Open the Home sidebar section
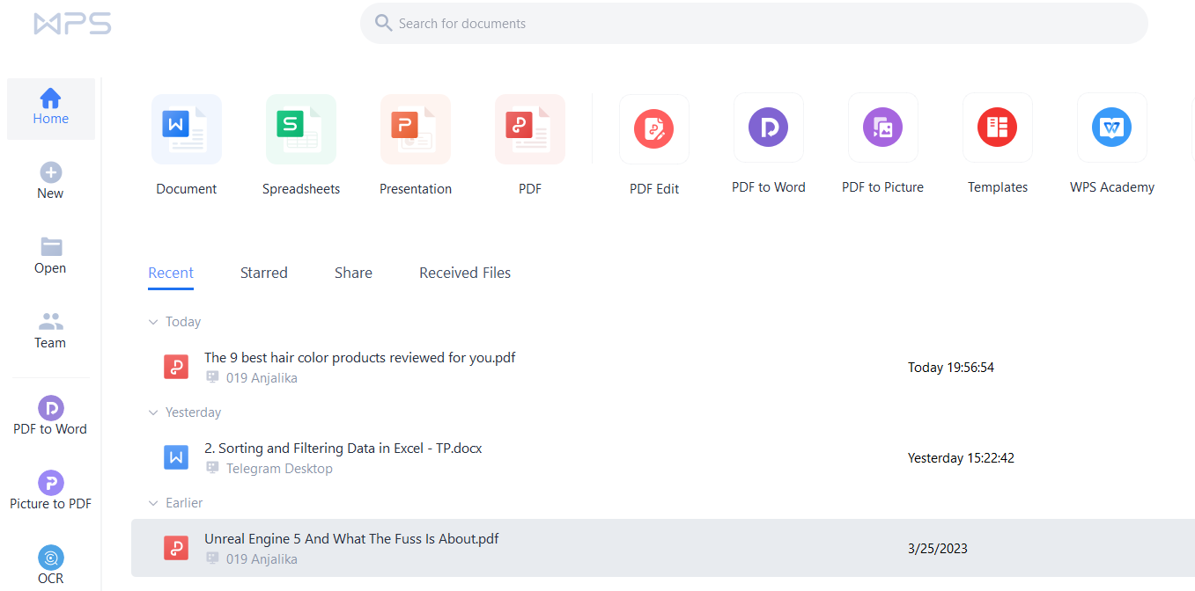1195x591 pixels. click(51, 108)
